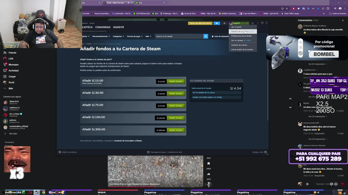This screenshot has width=348, height=195.
Task: Expand Categorías store menu
Action: coord(118,36)
